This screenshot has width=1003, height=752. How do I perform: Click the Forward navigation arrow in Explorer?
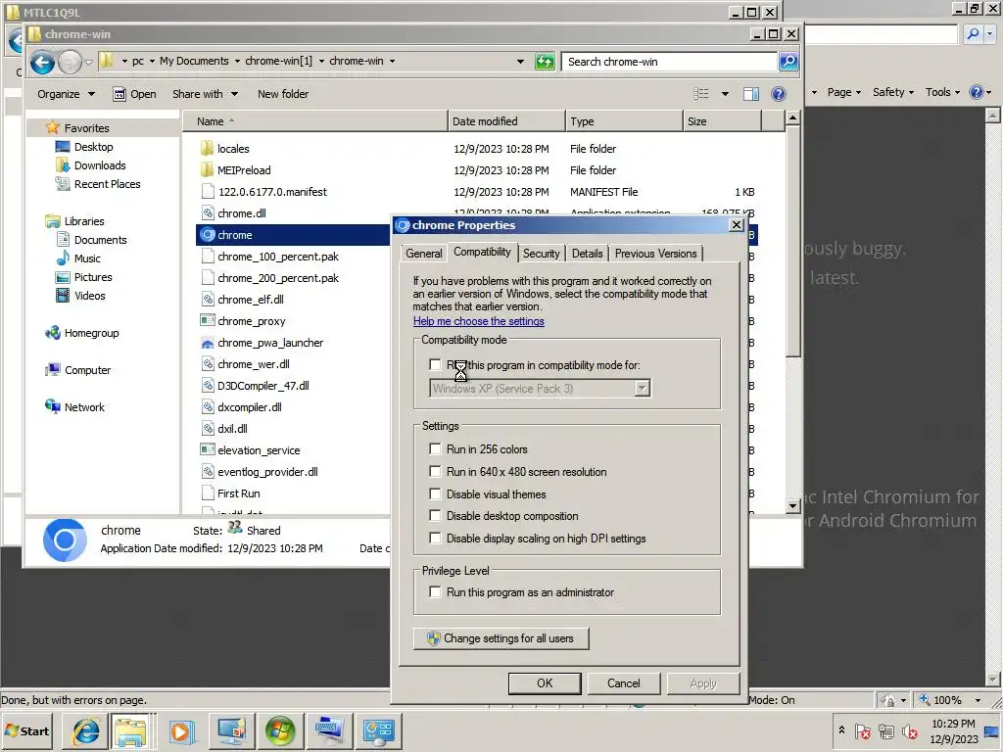pyautogui.click(x=70, y=62)
